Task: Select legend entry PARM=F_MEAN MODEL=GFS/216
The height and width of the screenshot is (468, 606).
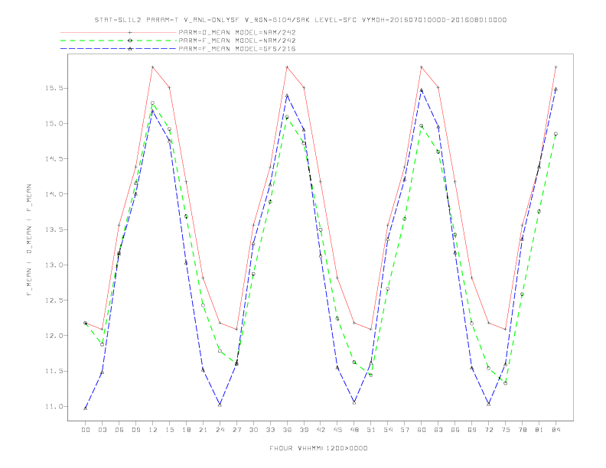Action: [237, 49]
